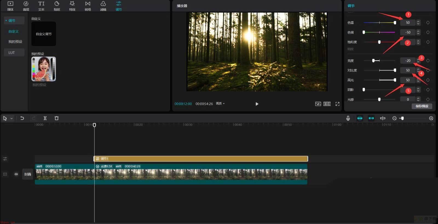The image size is (438, 224).
Task: Adjust the 色温 temperature slider handle
Action: [395, 23]
